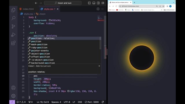Image resolution: width=185 pixels, height=104 pixels.
Task: Toggle the secondary side bar layout icon
Action: (98, 3)
